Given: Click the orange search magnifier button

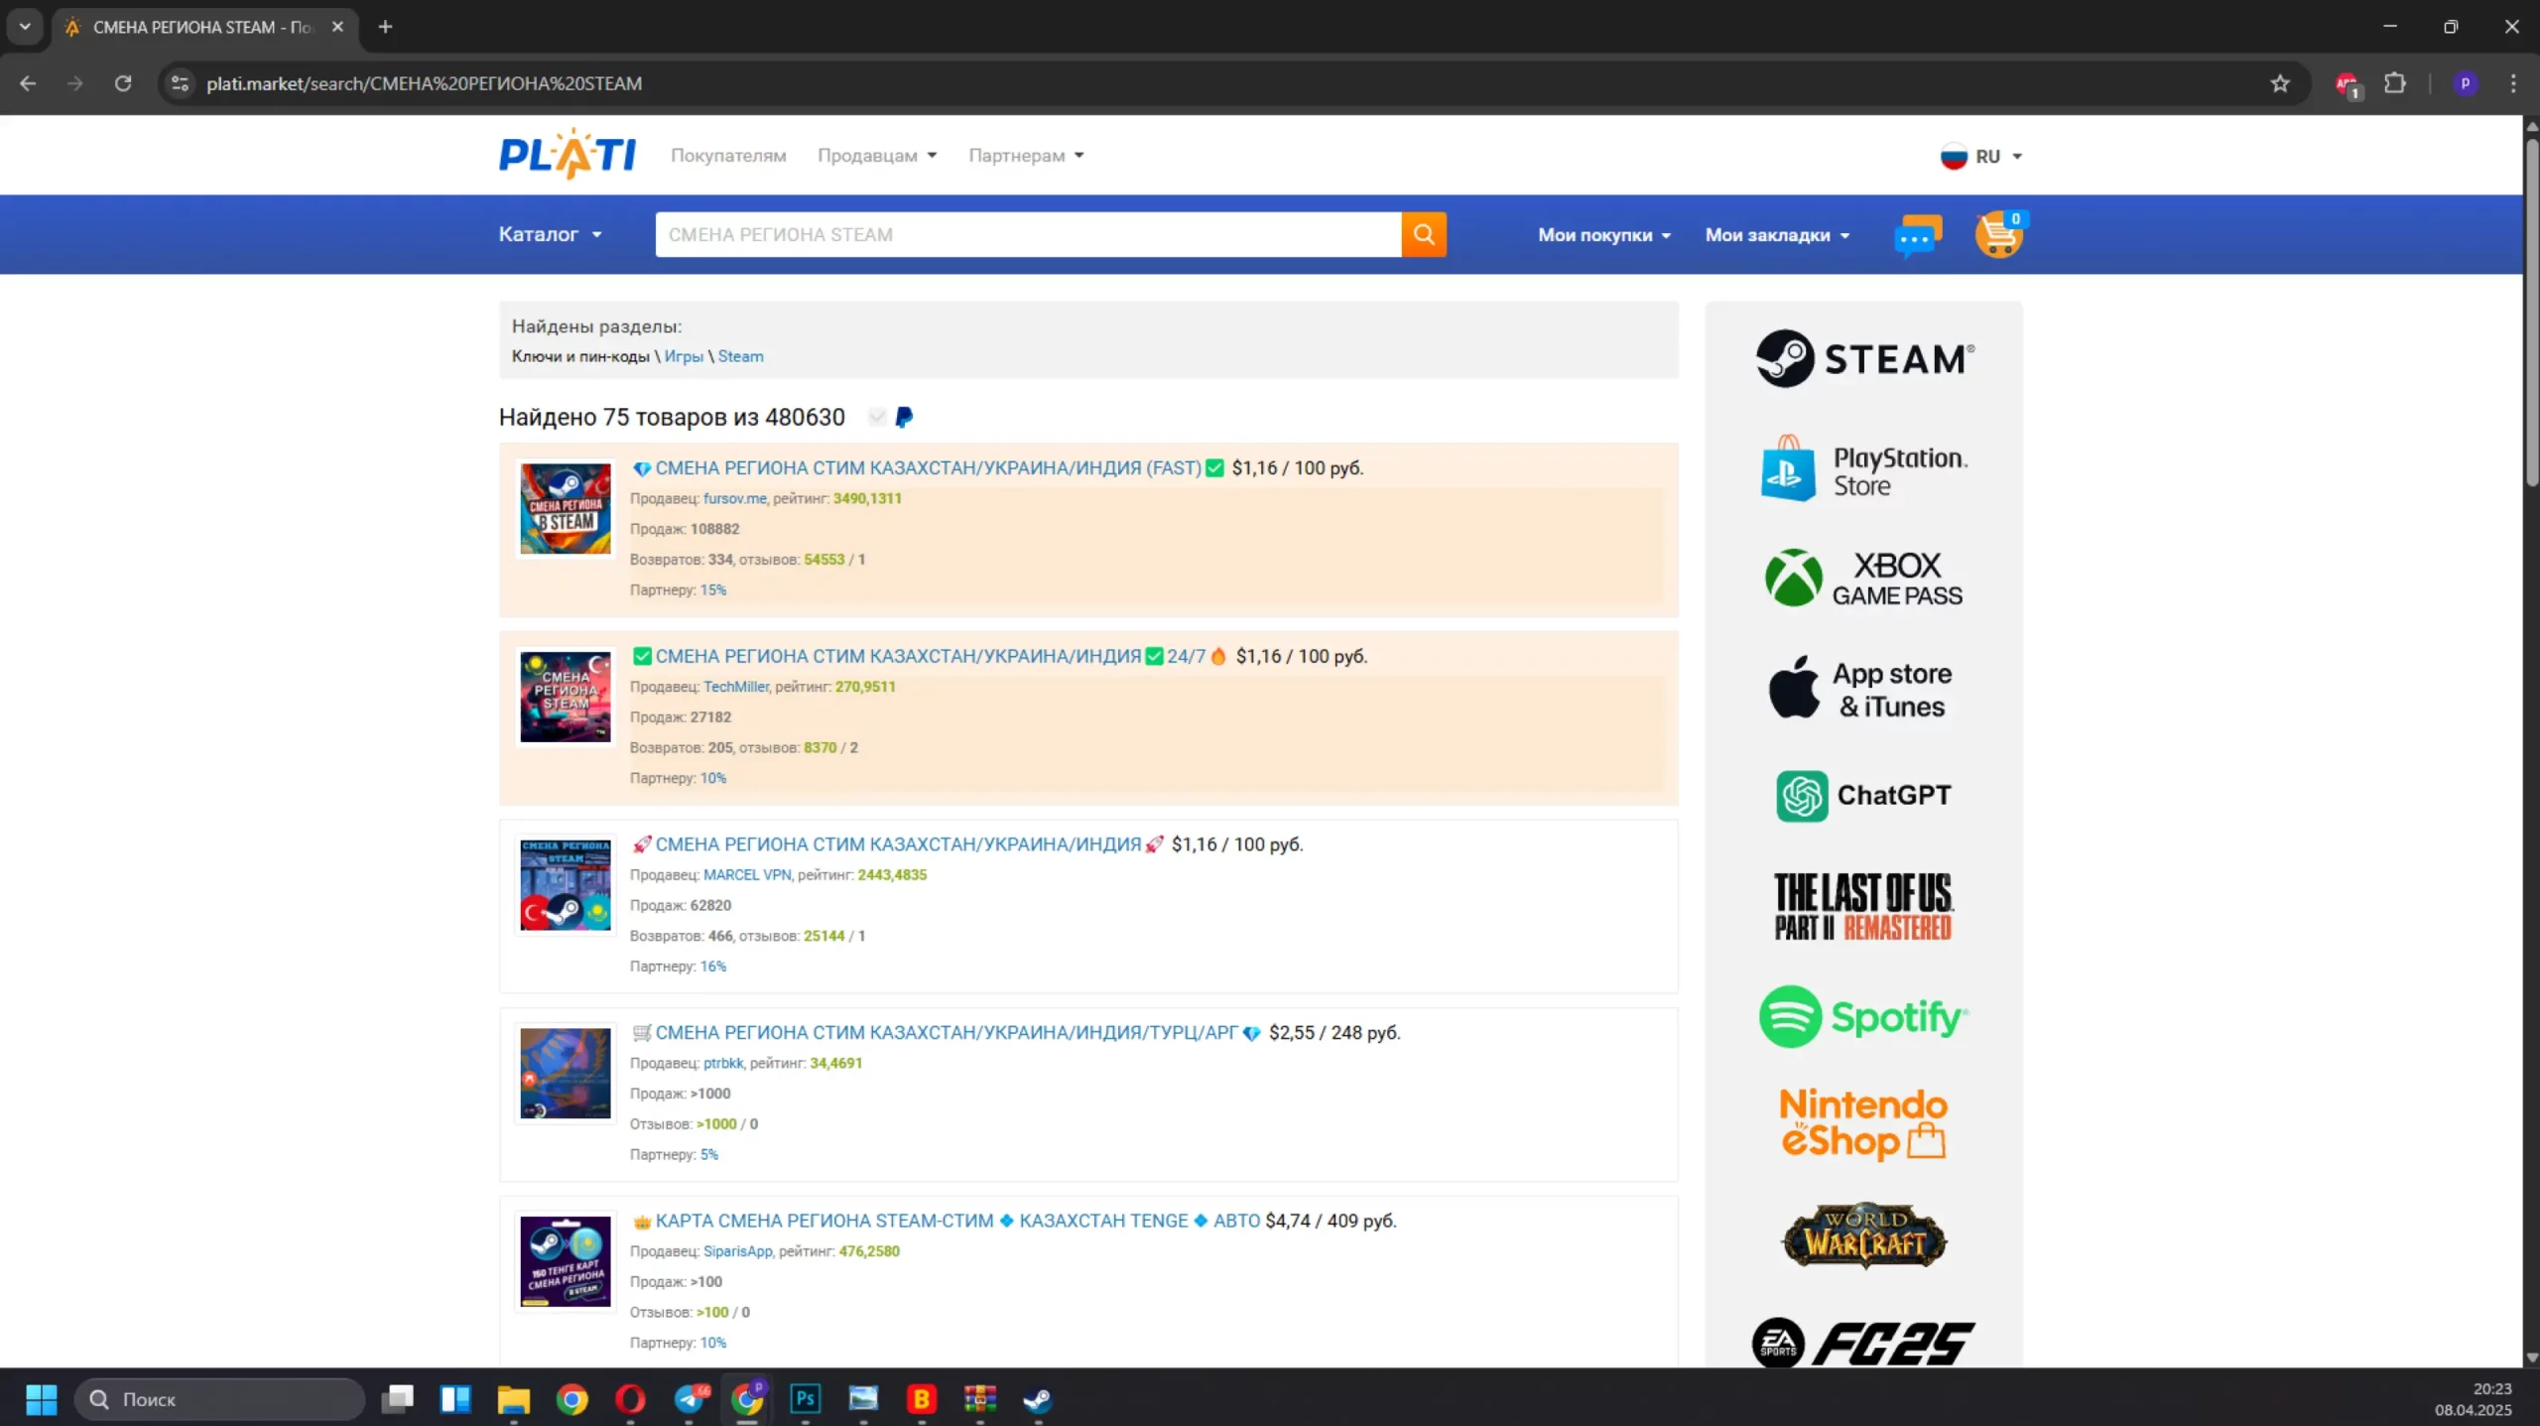Looking at the screenshot, I should 1423,234.
